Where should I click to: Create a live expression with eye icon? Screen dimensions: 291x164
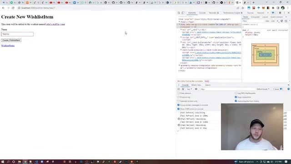[196, 89]
